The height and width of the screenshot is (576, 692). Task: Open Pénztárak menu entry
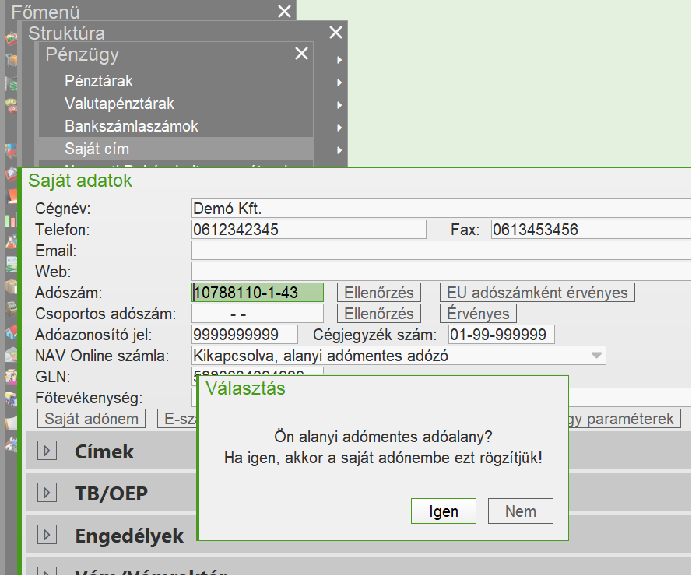pos(99,81)
